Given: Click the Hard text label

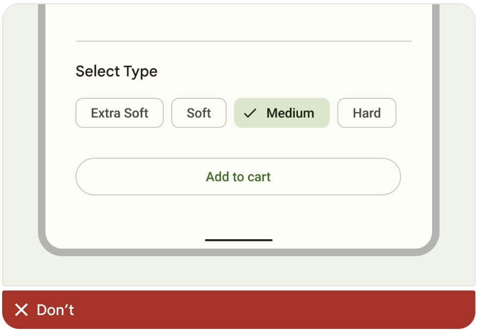Looking at the screenshot, I should [366, 113].
